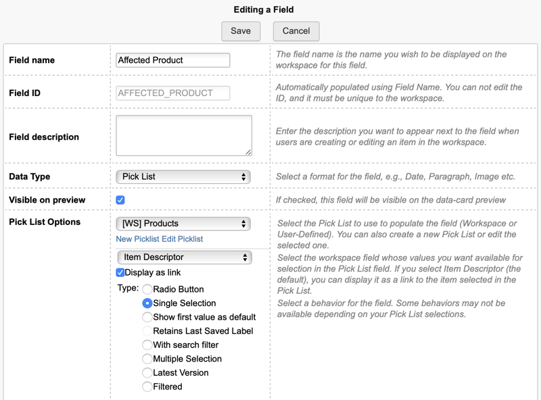Click the Field description text area

pos(184,136)
